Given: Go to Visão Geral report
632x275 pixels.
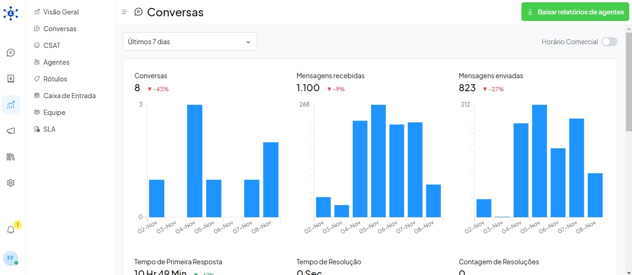Looking at the screenshot, I should (61, 12).
